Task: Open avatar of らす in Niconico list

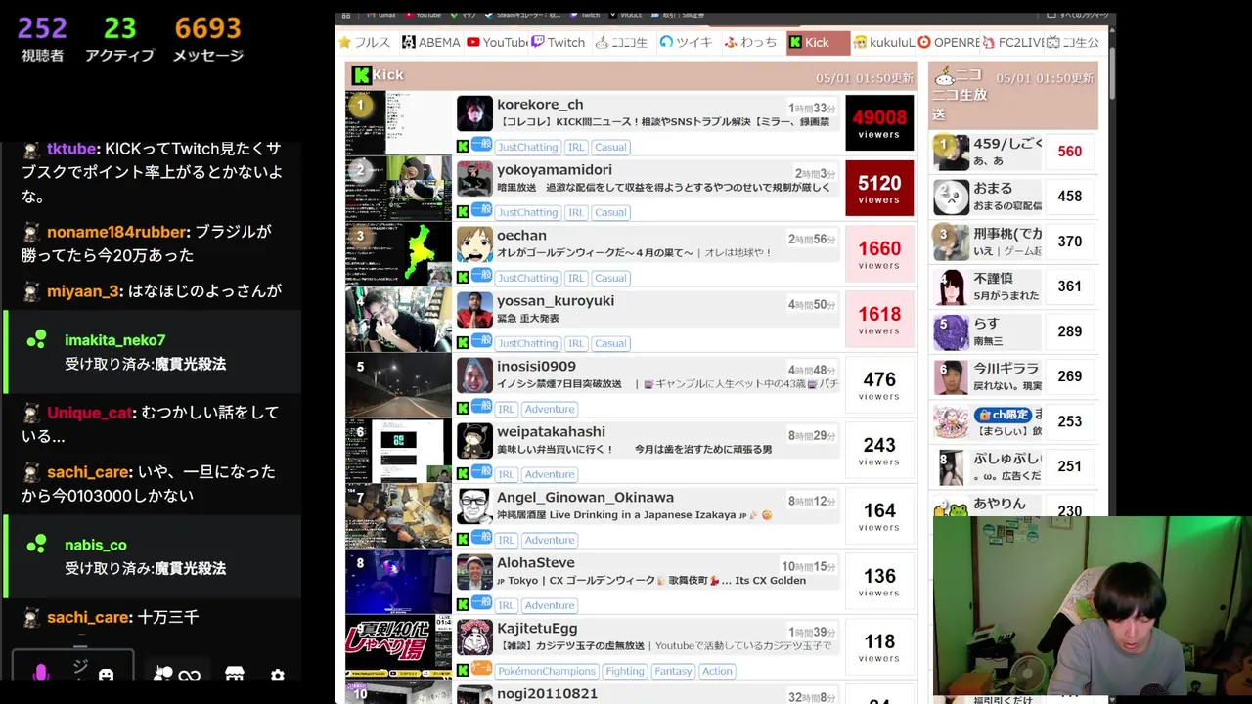Action: click(951, 331)
